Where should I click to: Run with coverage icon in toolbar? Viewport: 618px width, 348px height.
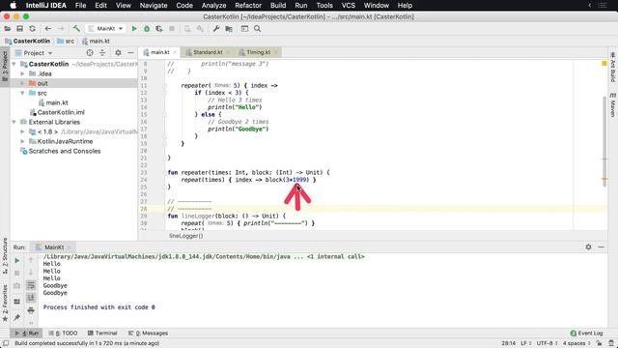coord(158,29)
